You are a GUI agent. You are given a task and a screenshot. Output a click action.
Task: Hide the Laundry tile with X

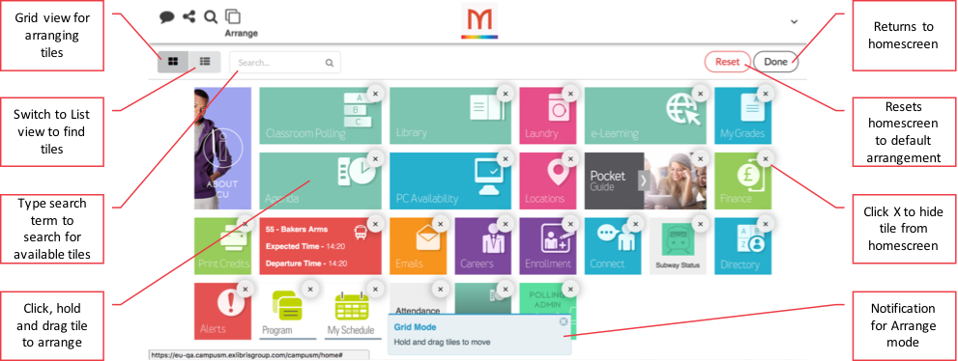[570, 93]
